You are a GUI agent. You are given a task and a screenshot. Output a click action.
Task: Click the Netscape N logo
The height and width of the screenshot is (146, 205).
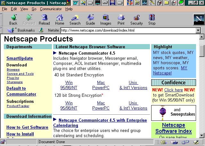pos(199,19)
